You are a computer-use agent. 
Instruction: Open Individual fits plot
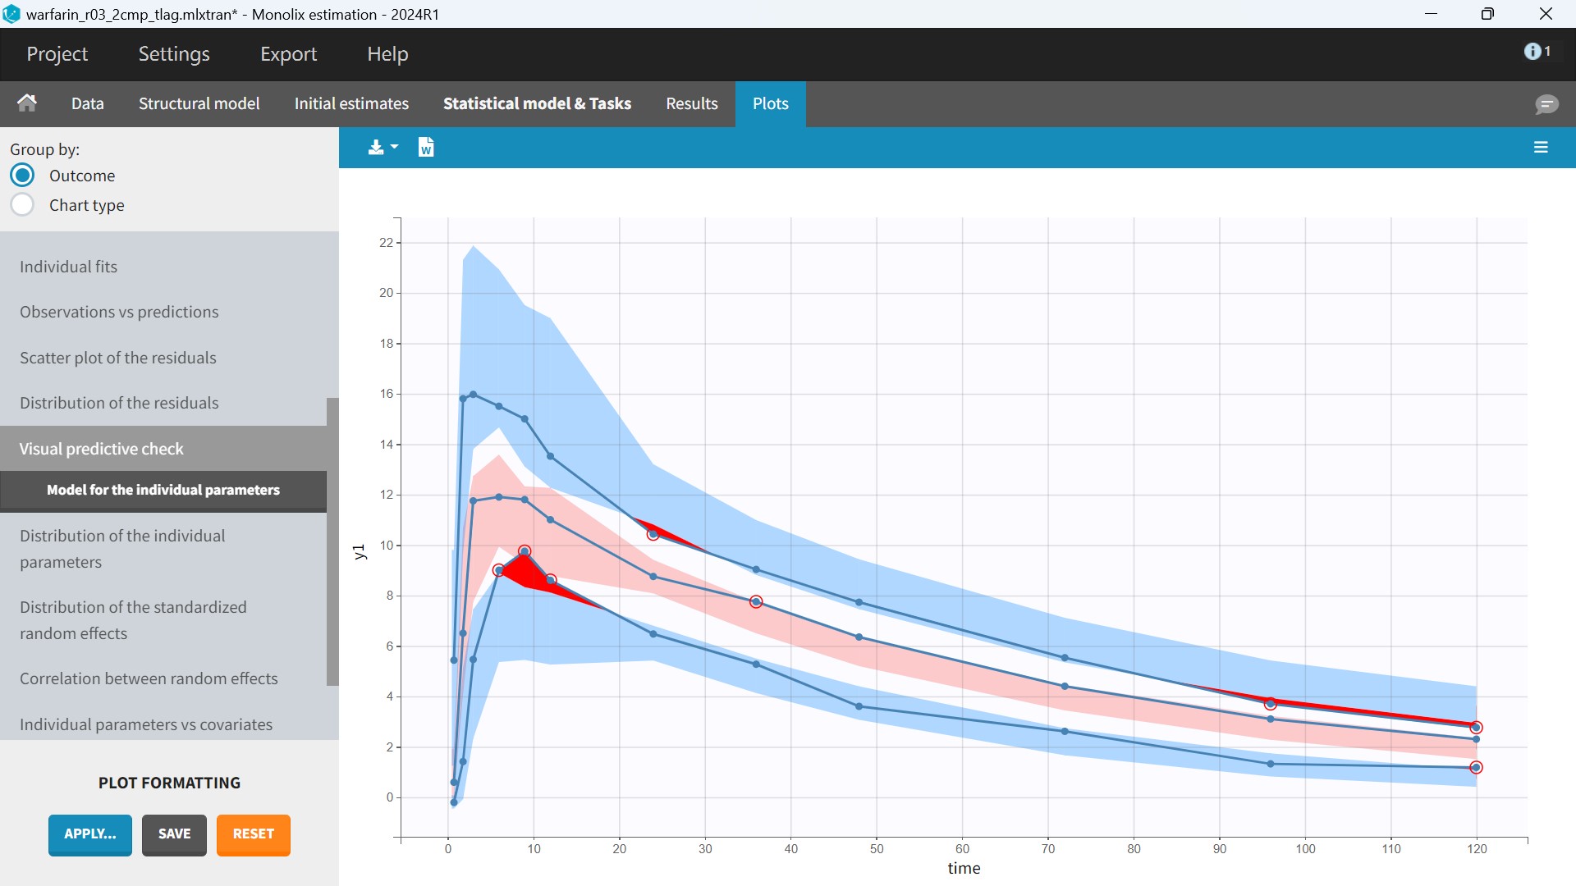(x=69, y=267)
